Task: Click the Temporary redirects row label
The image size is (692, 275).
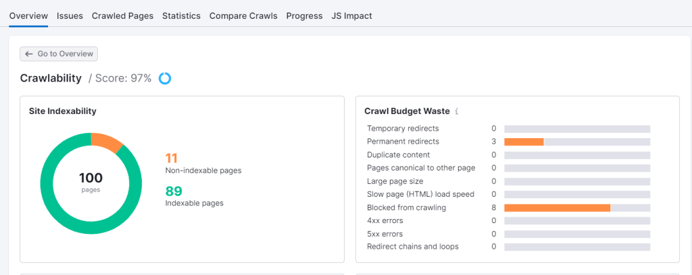Action: 403,128
